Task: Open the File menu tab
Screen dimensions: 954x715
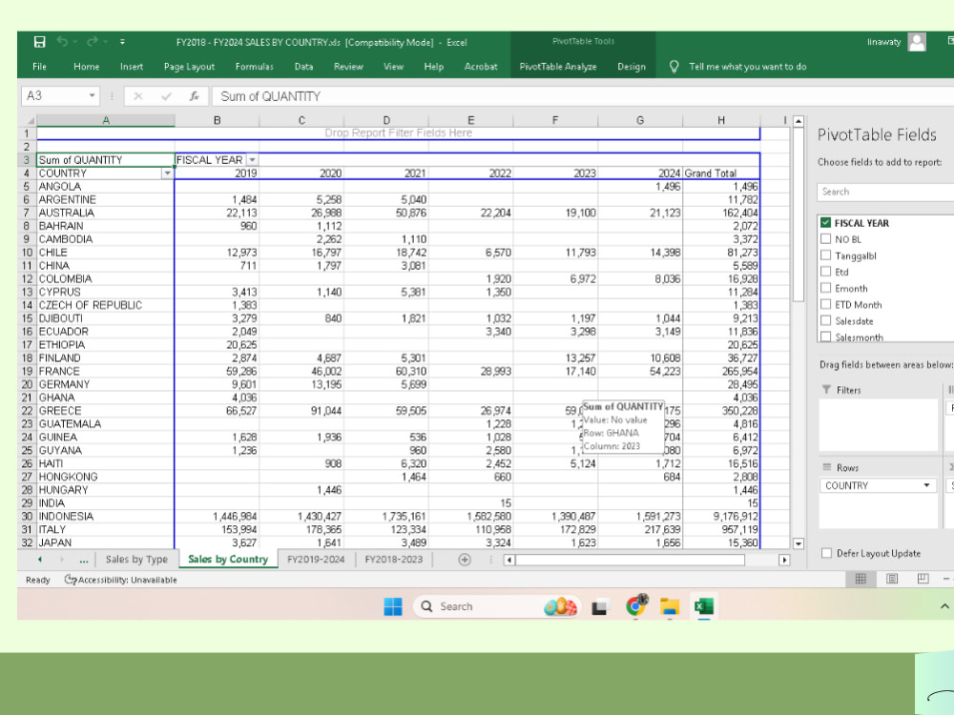Action: tap(39, 67)
